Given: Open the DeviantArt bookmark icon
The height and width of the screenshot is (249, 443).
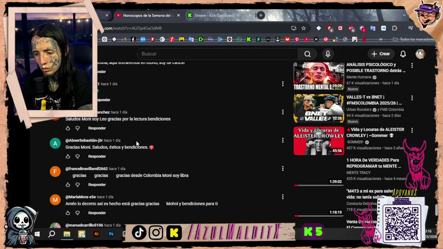Looking at the screenshot, I should [258, 39].
